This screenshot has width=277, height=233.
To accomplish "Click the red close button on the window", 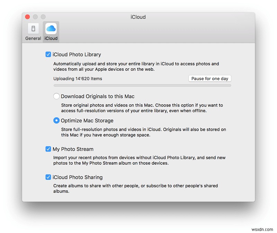I will click(27, 17).
